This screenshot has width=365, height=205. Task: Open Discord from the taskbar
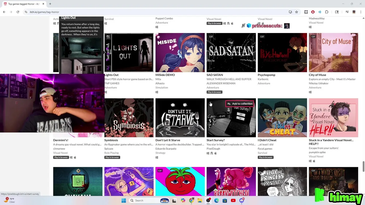click(x=242, y=200)
